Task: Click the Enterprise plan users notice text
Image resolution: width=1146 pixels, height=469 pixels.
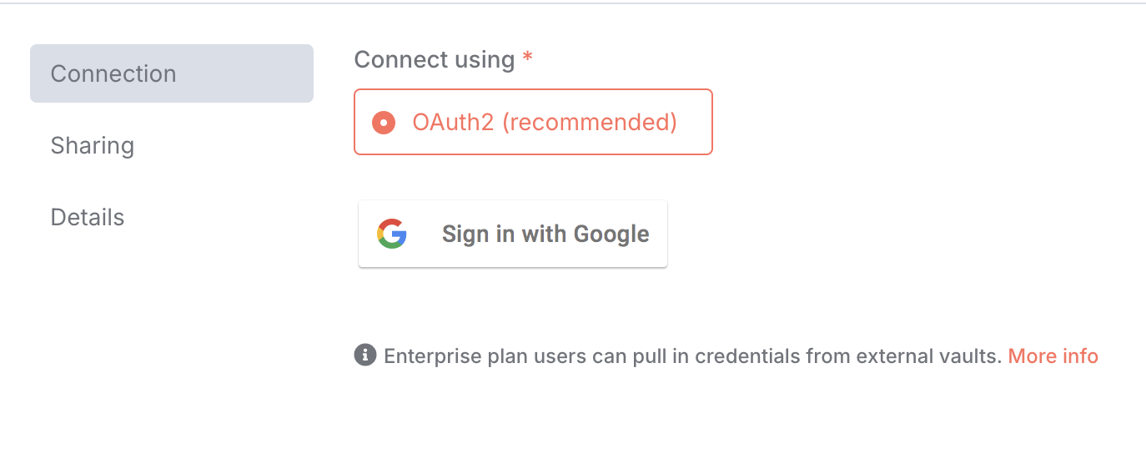Action: point(692,356)
